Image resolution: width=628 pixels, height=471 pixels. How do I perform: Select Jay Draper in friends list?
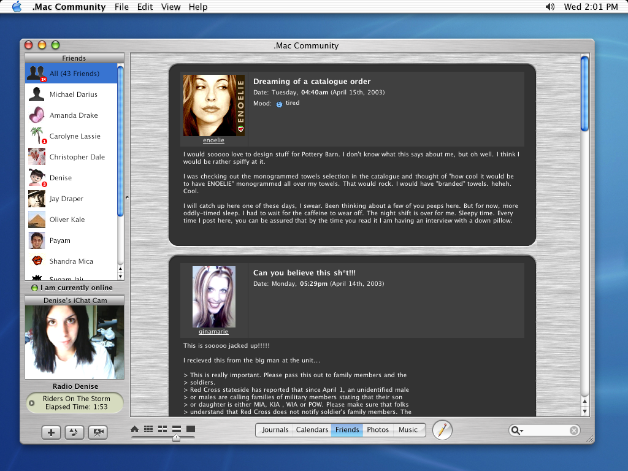tap(71, 199)
